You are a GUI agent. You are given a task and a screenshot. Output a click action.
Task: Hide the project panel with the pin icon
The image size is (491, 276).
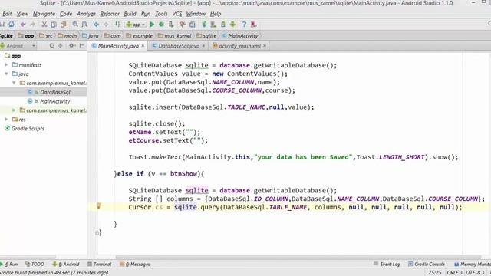[82, 46]
